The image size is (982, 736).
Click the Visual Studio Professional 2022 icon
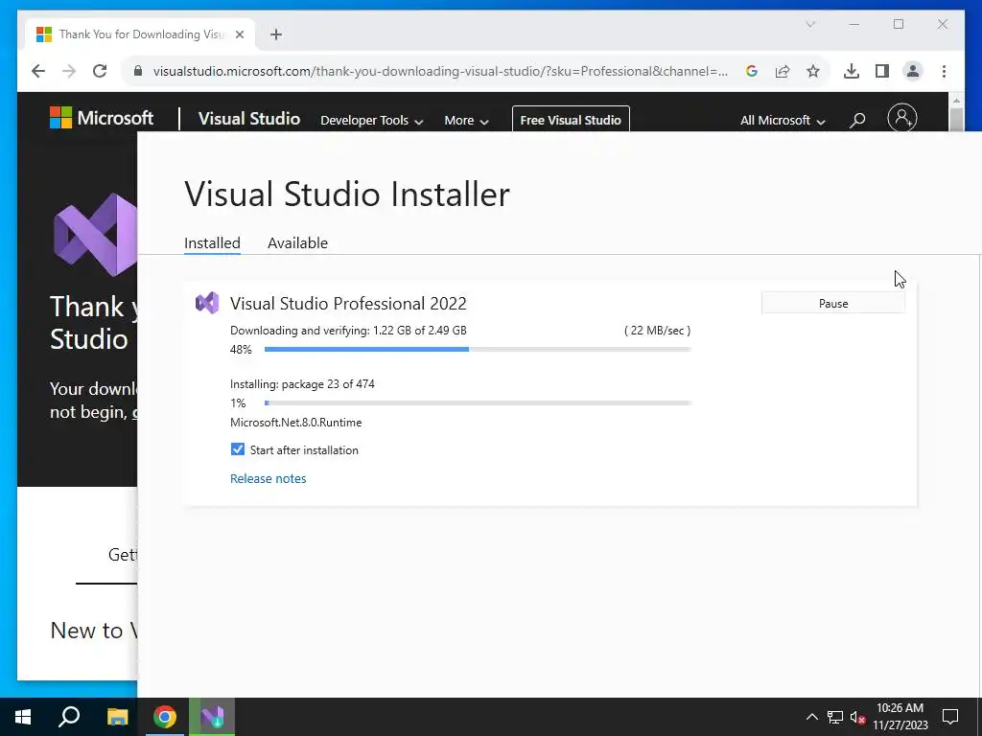pyautogui.click(x=207, y=303)
